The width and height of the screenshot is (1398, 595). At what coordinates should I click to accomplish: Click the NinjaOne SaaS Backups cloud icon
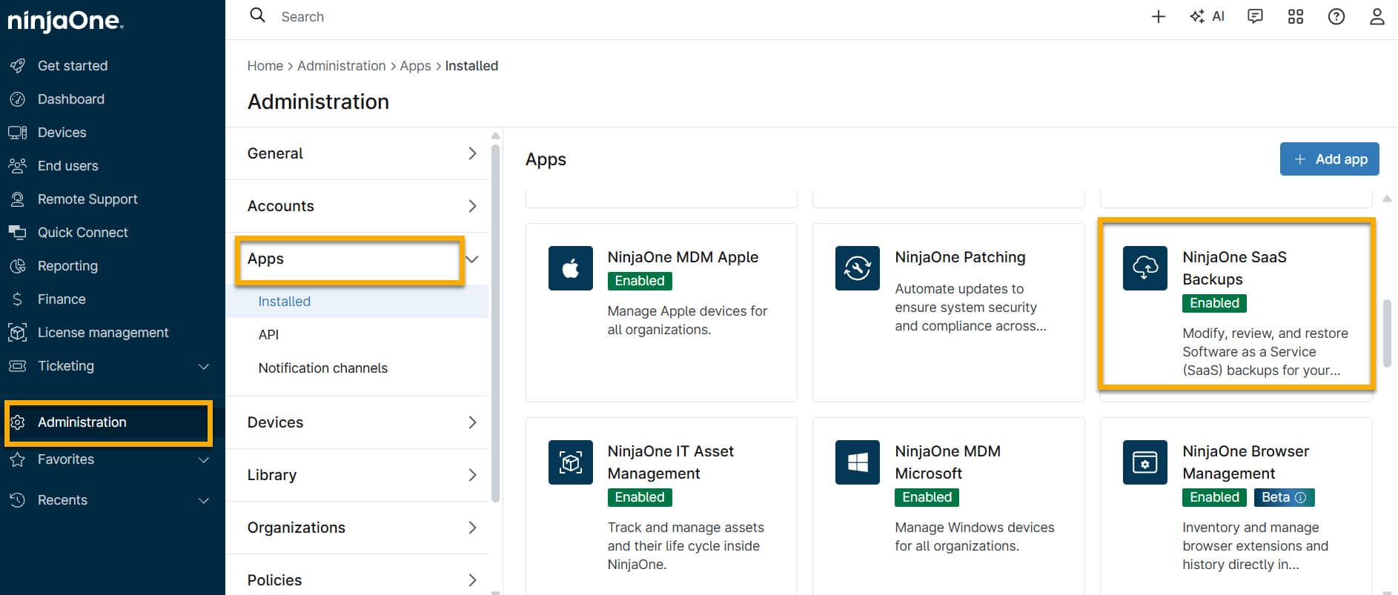(1145, 268)
